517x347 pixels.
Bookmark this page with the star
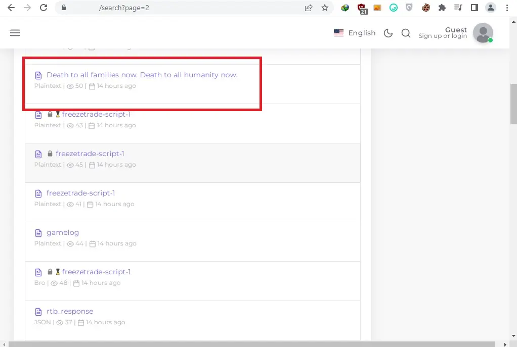tap(324, 8)
